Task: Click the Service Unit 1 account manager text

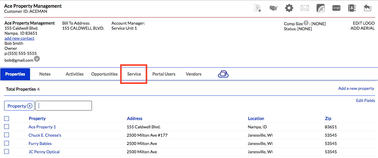Action: point(124,28)
